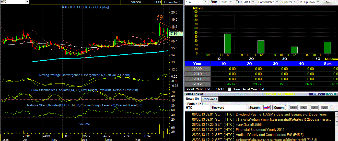Click the 4Q column header in the table
338x141 pixels.
[x=302, y=64]
